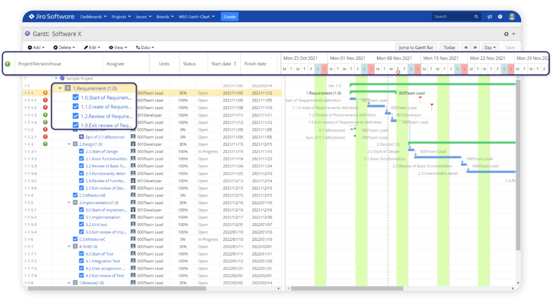Open the Issues menu
The width and height of the screenshot is (553, 303).
pyautogui.click(x=144, y=17)
